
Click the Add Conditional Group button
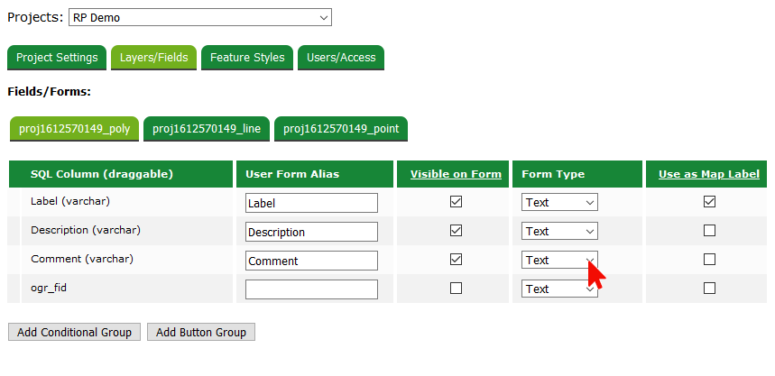tap(74, 333)
